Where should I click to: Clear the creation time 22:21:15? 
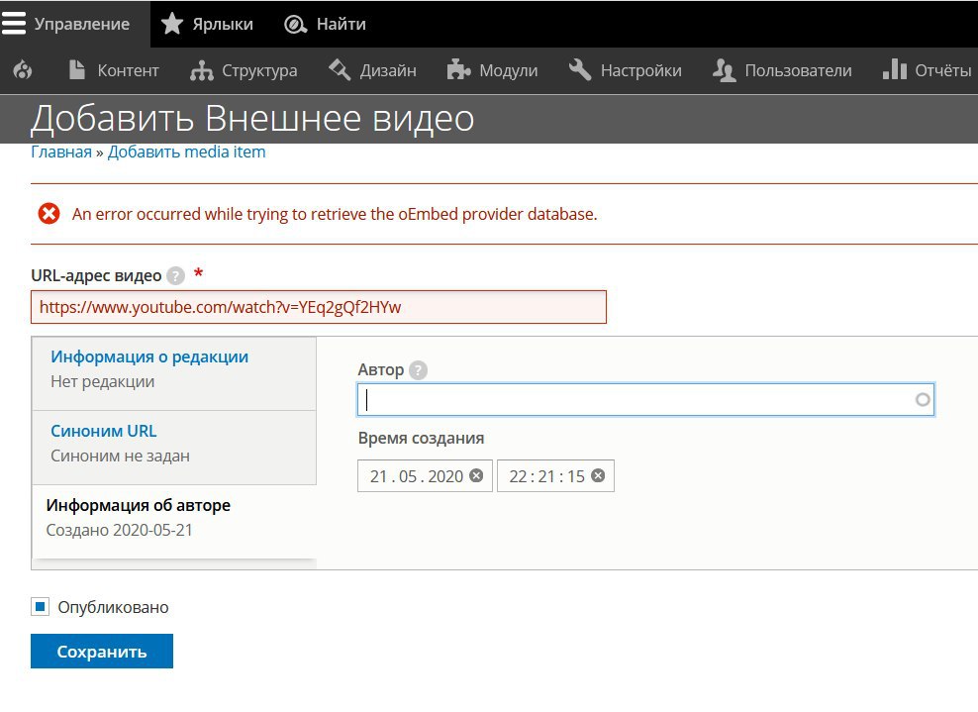[598, 475]
